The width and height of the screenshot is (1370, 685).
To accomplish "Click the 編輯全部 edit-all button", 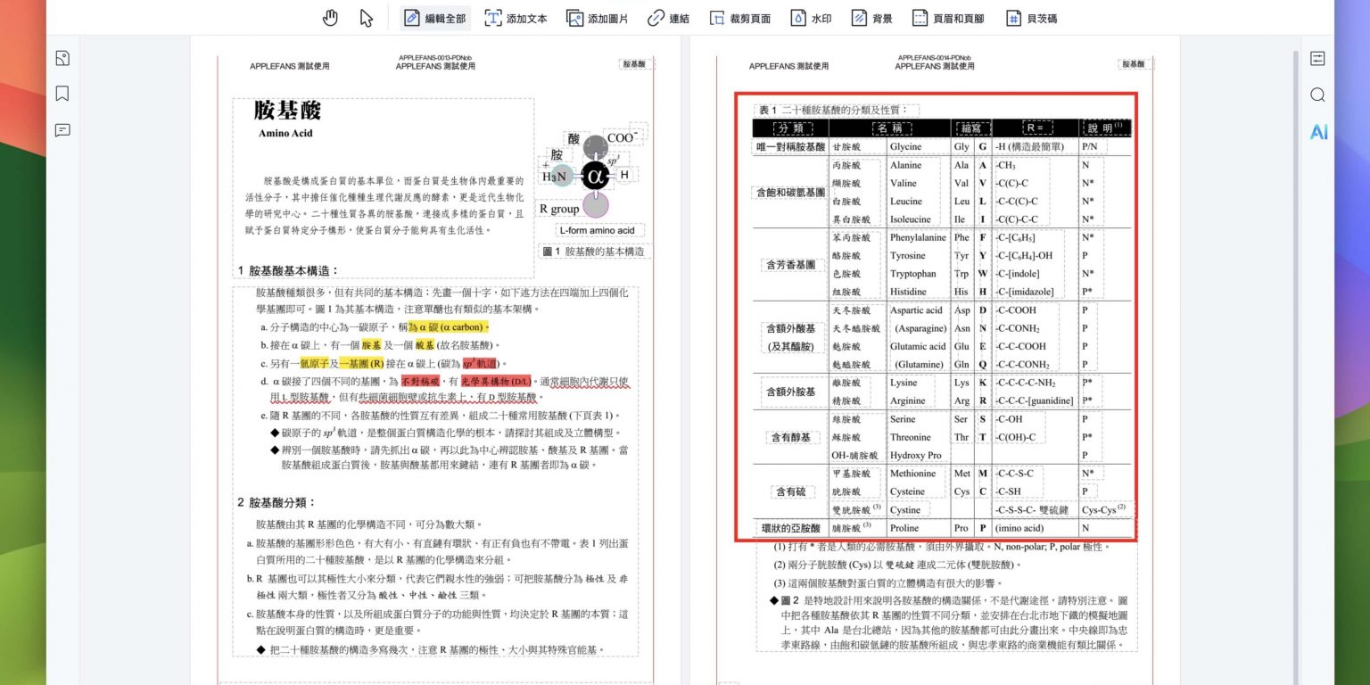I will point(434,18).
